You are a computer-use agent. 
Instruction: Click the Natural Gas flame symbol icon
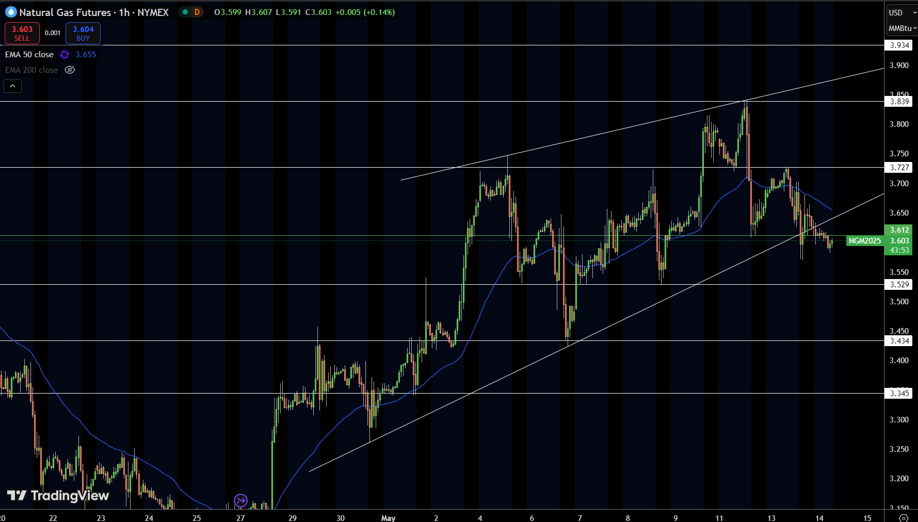coord(11,12)
